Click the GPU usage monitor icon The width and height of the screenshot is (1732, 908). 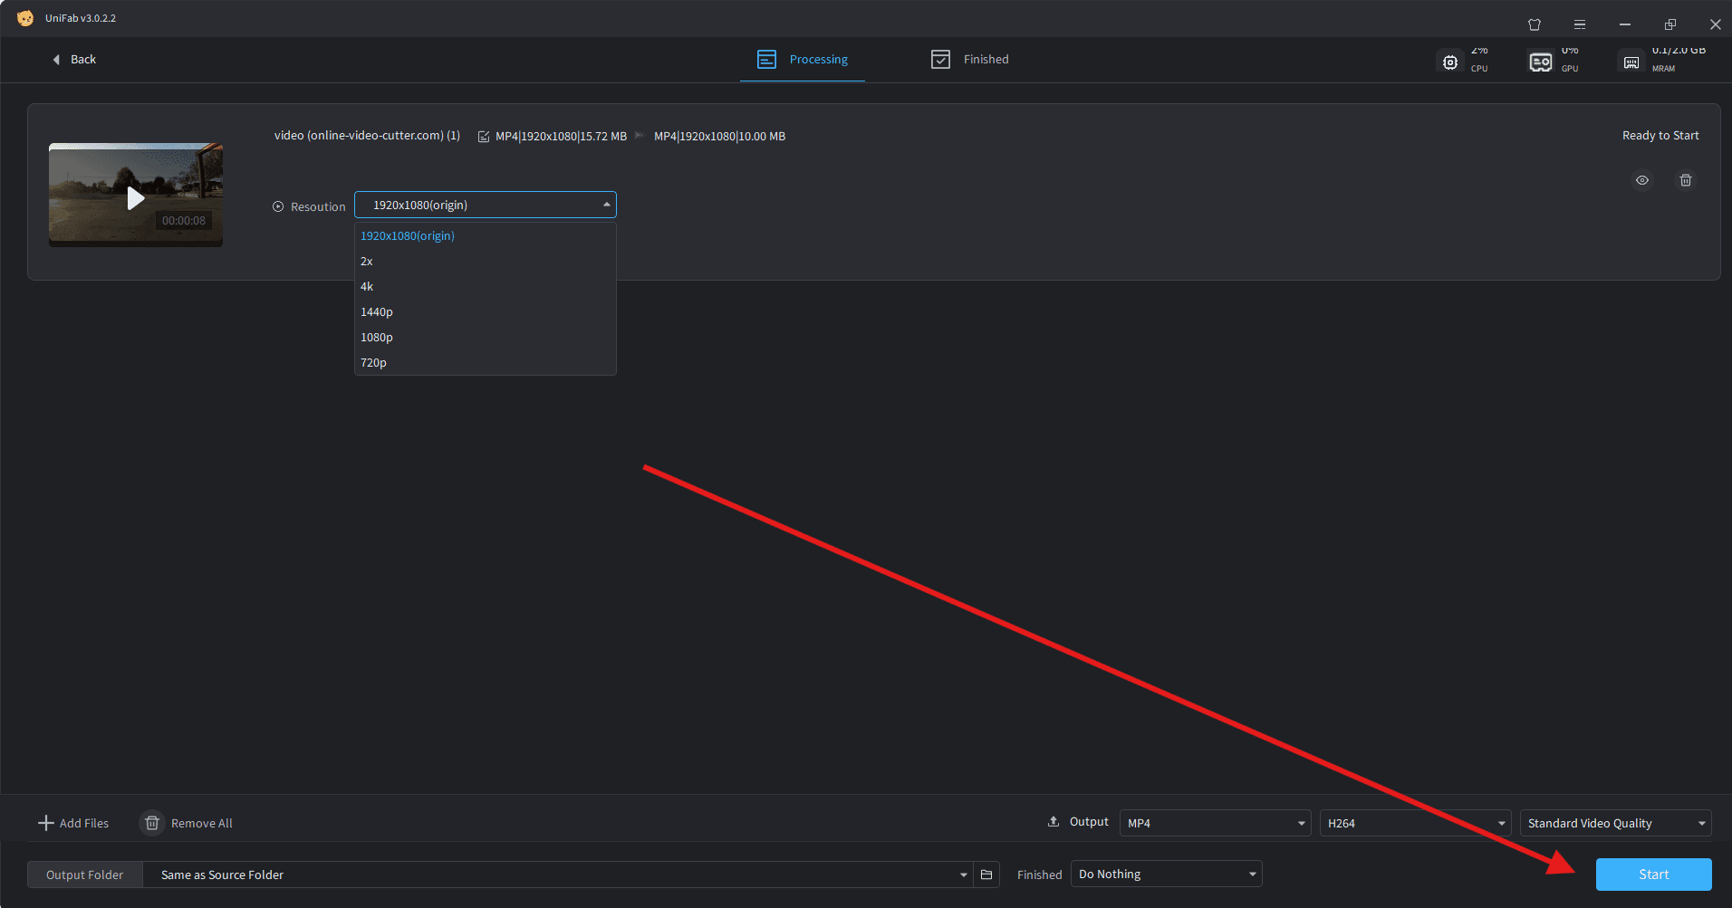pyautogui.click(x=1540, y=62)
